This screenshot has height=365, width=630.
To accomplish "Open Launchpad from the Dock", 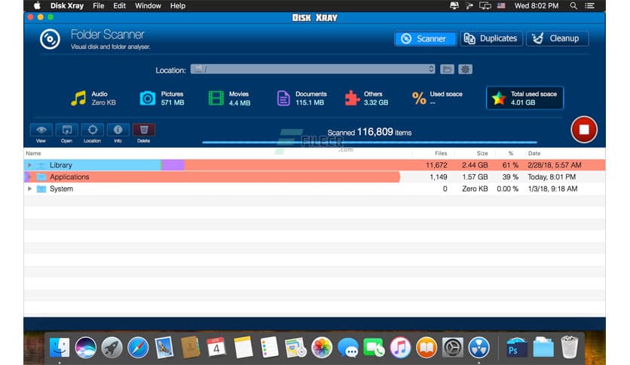I will coord(112,348).
